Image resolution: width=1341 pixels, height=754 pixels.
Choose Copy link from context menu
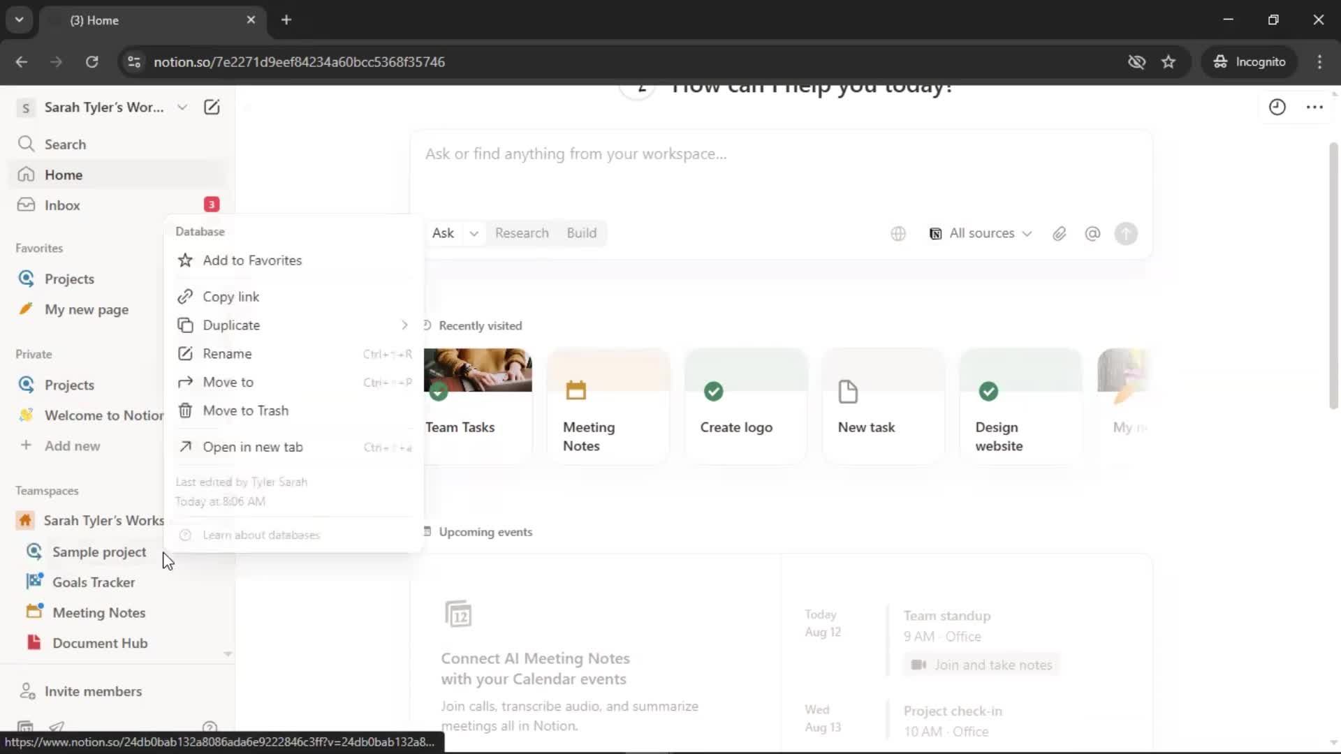tap(293, 297)
